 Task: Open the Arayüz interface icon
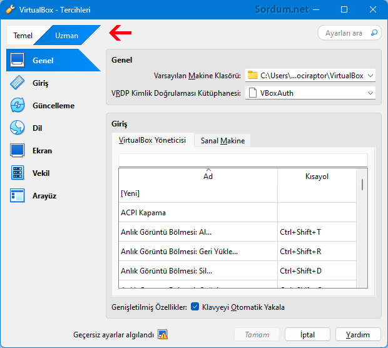(x=17, y=195)
